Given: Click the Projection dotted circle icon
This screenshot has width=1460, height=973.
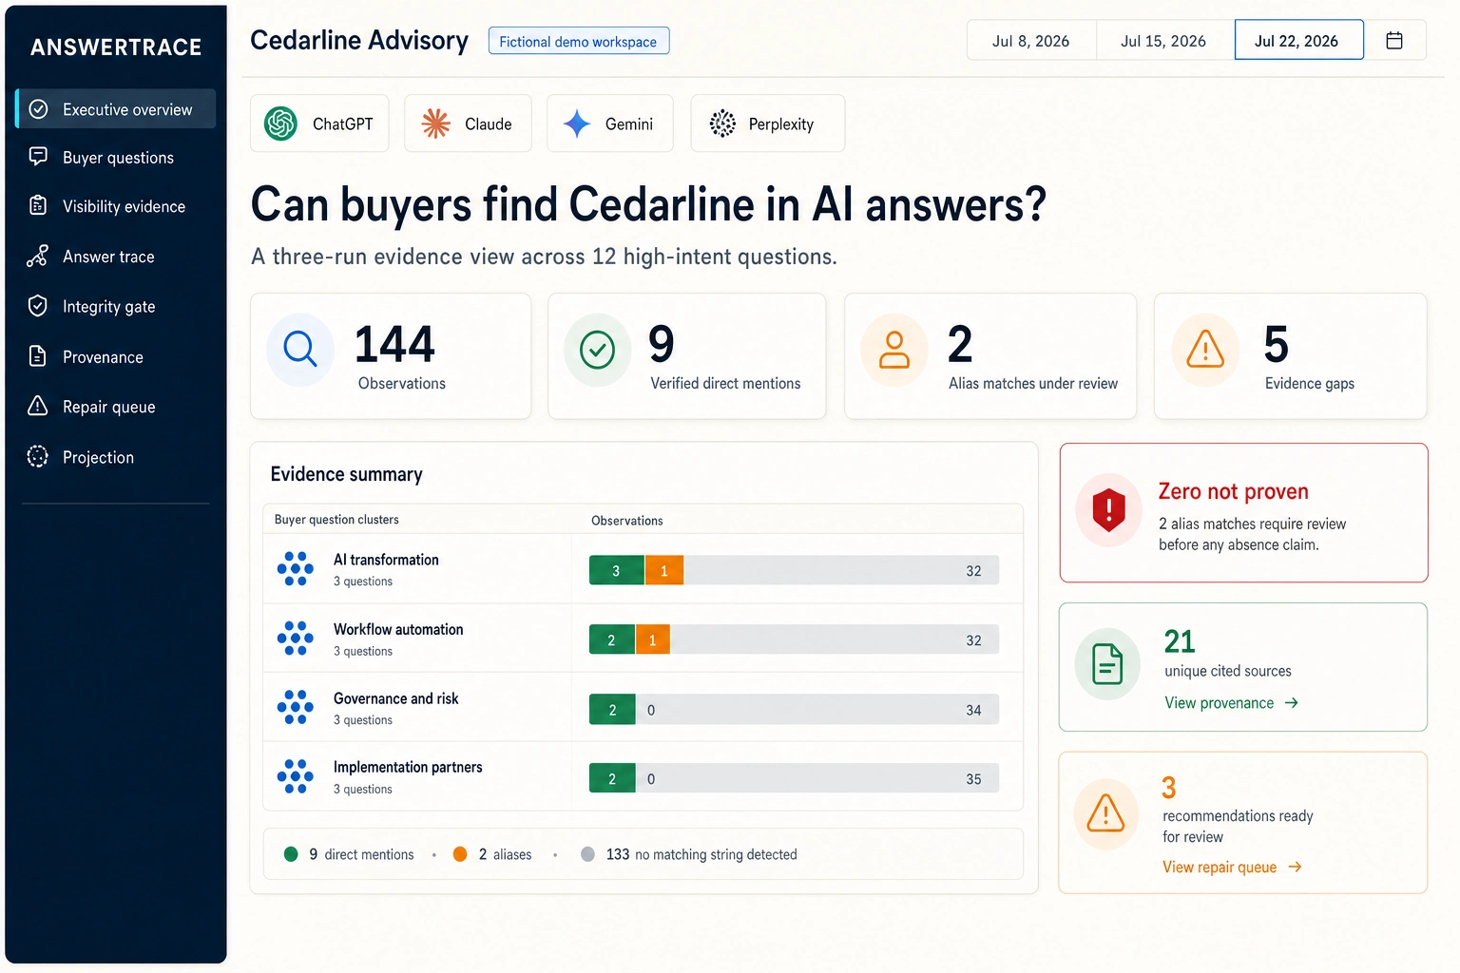Looking at the screenshot, I should [38, 457].
